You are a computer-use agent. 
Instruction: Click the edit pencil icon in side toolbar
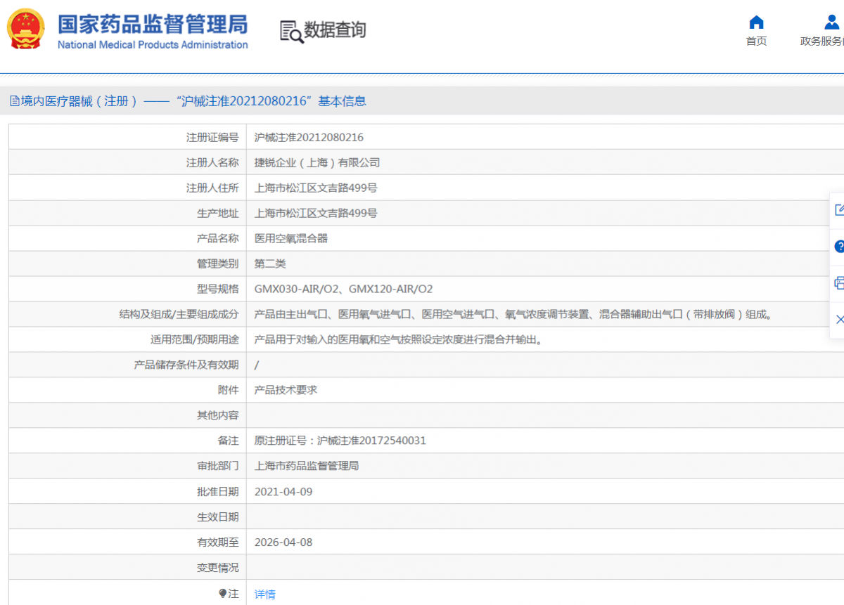tap(838, 209)
